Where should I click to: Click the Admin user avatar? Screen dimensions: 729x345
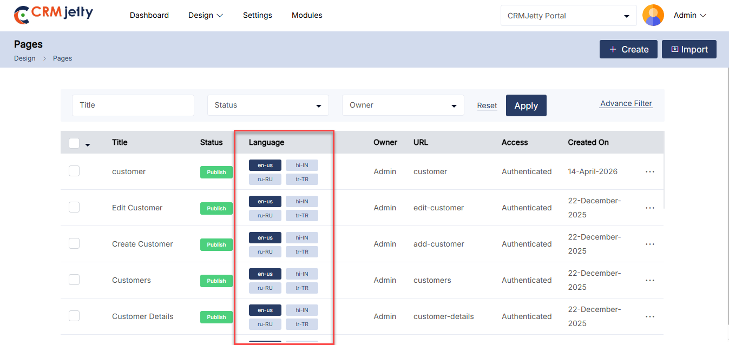coord(653,15)
